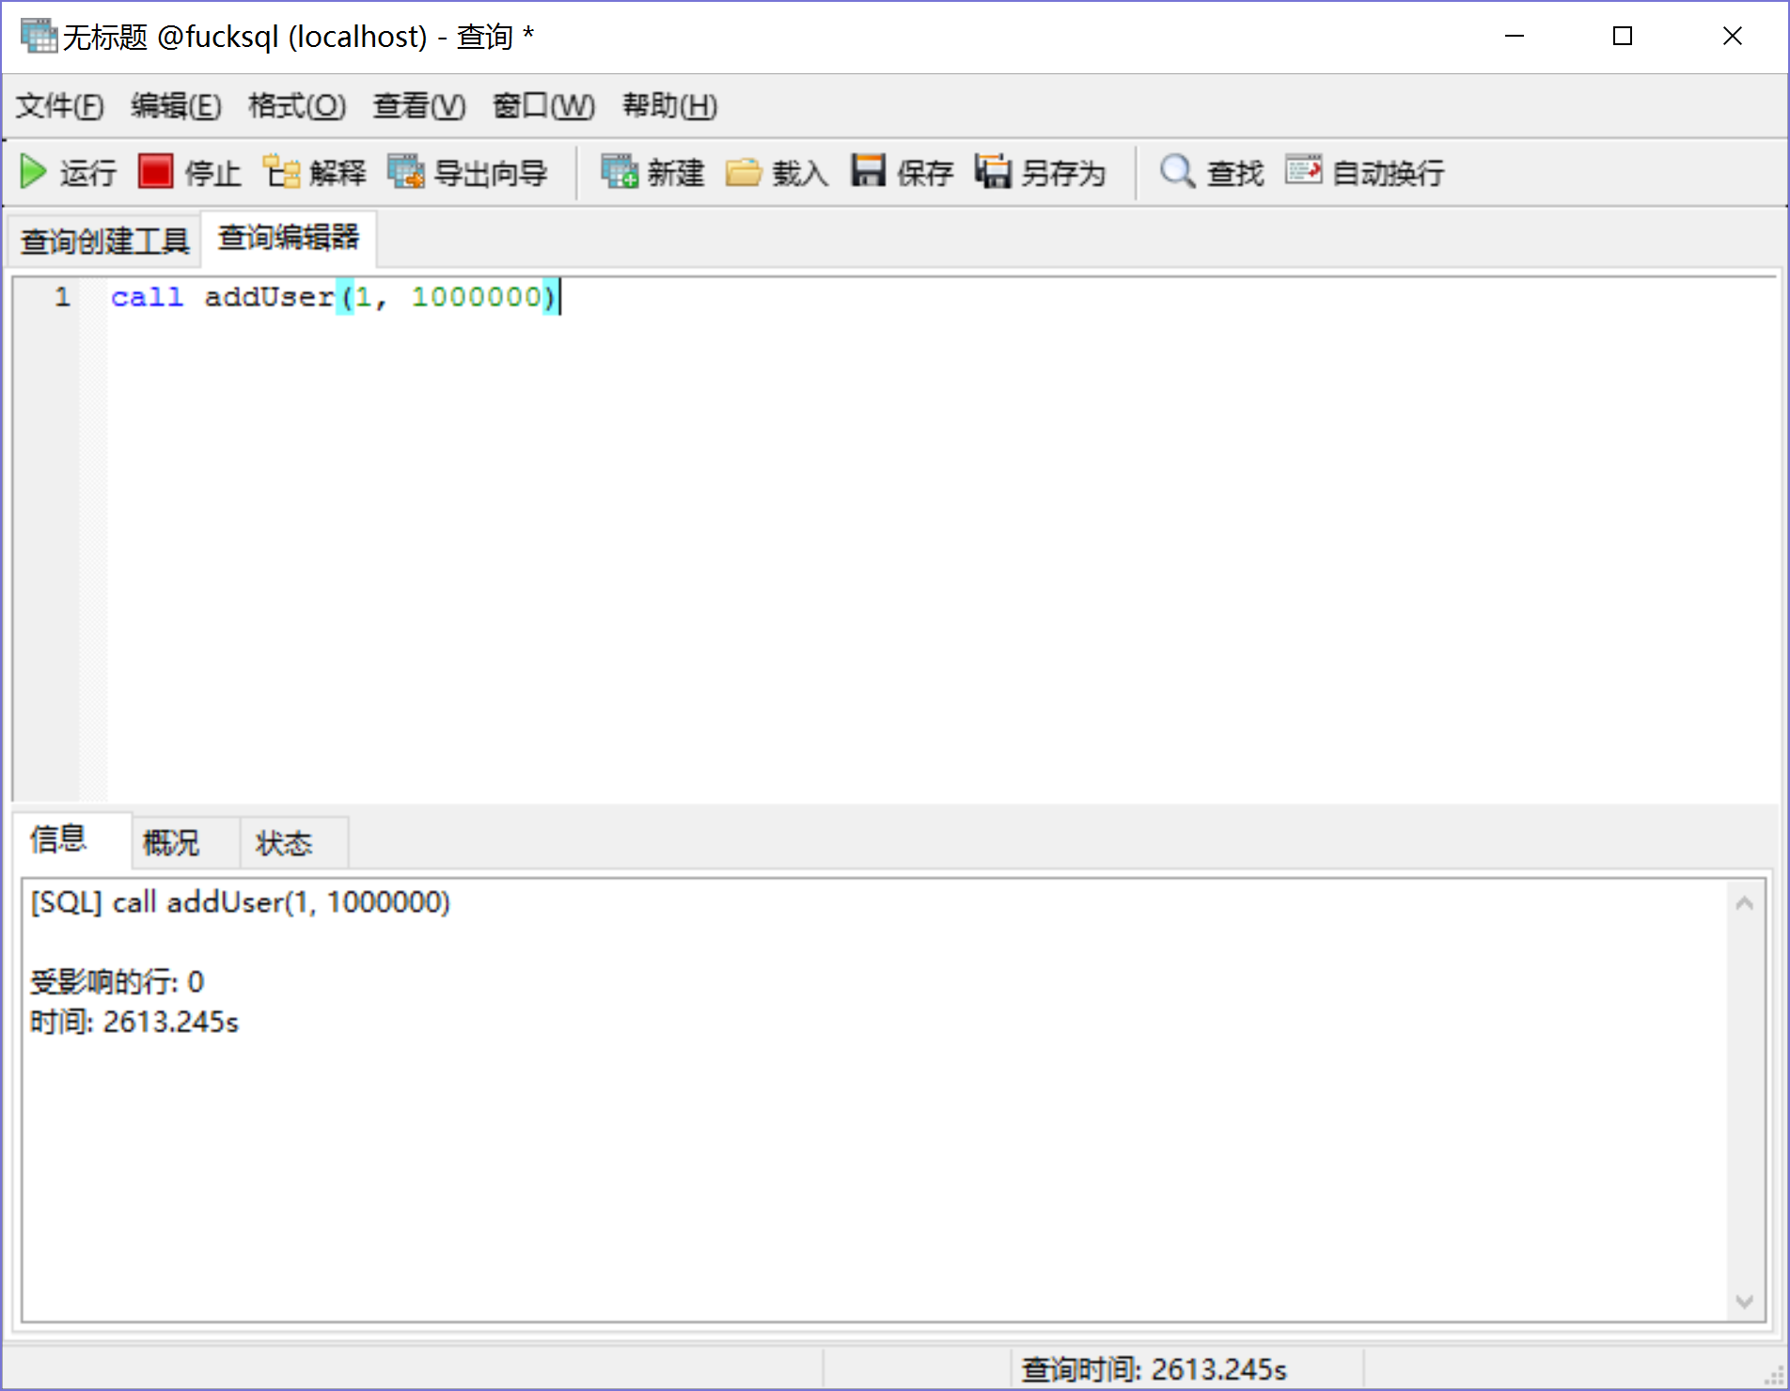Click the Explain (解释) toolbar icon
This screenshot has height=1391, width=1790.
tap(280, 172)
